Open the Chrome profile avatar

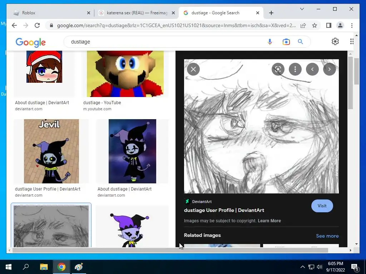(x=340, y=25)
